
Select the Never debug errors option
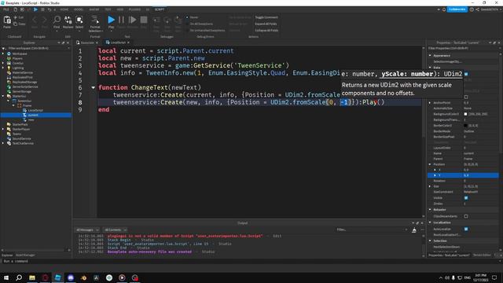193,17
